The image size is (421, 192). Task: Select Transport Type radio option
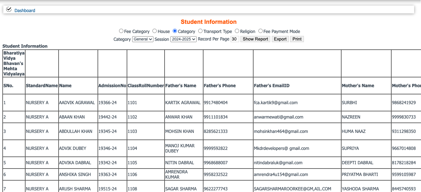click(x=200, y=31)
